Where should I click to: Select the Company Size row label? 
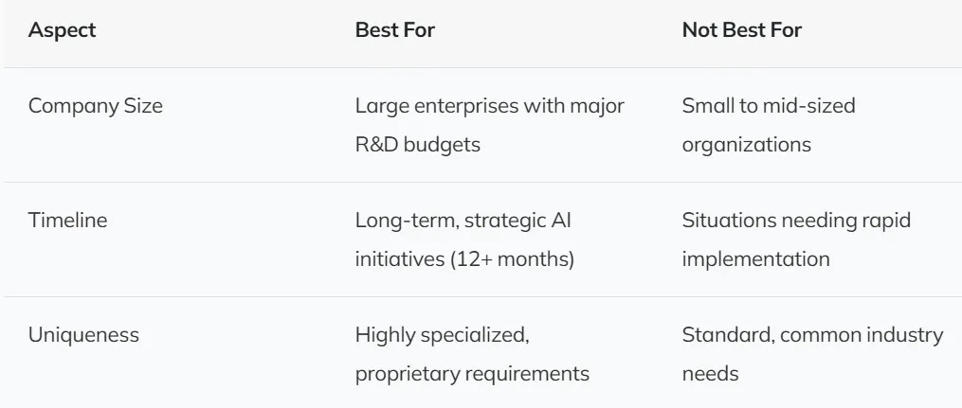(95, 106)
